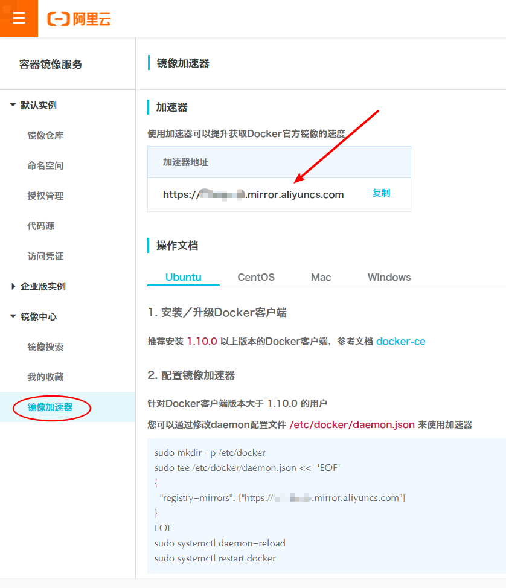Screen dimensions: 506x588
Task: Select the 企业版实例 label
Action: coord(43,287)
